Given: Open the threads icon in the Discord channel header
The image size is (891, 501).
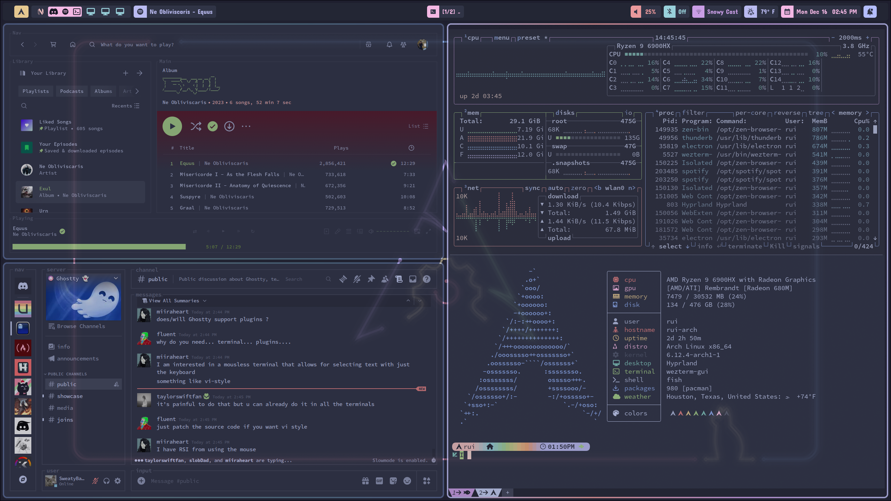Looking at the screenshot, I should 343,279.
